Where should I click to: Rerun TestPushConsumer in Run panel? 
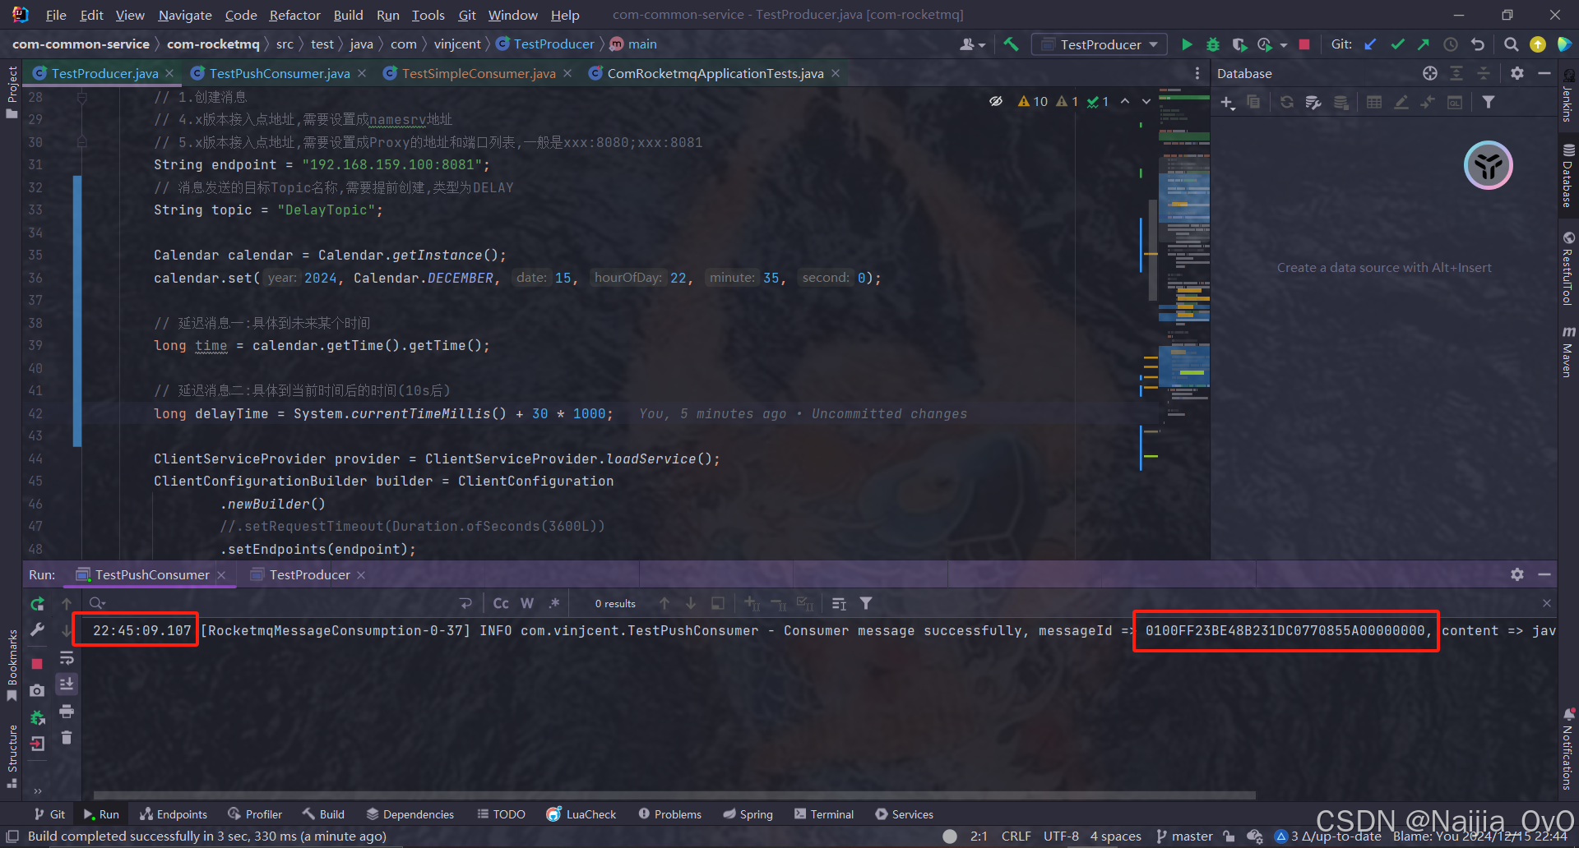coord(37,604)
